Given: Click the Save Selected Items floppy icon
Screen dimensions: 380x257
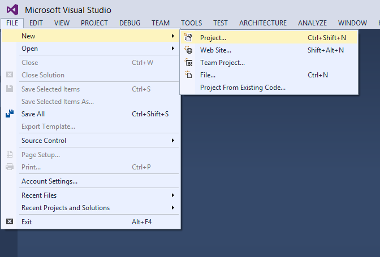Looking at the screenshot, I should pos(10,89).
